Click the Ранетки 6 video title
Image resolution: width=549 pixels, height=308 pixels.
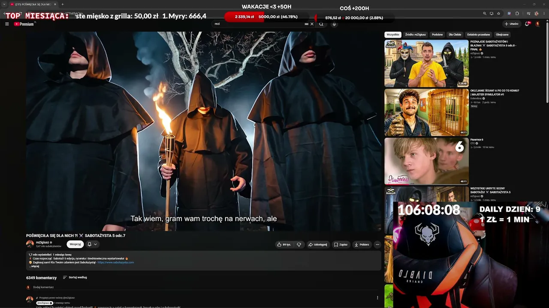(477, 139)
